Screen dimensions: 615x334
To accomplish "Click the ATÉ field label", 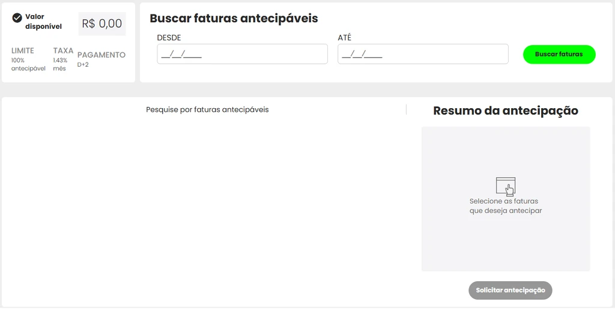I will [x=344, y=38].
